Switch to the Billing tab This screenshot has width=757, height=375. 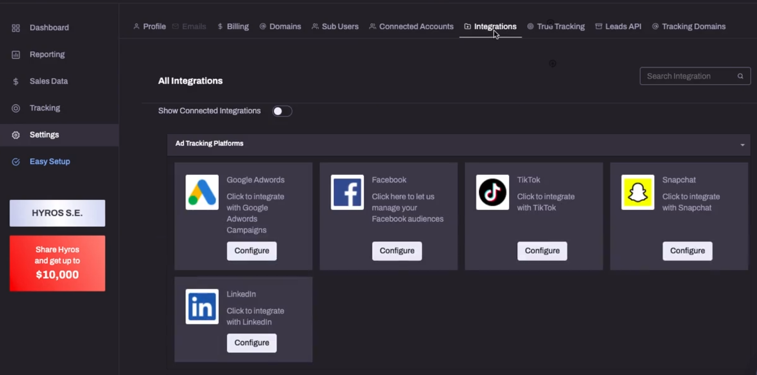(233, 26)
